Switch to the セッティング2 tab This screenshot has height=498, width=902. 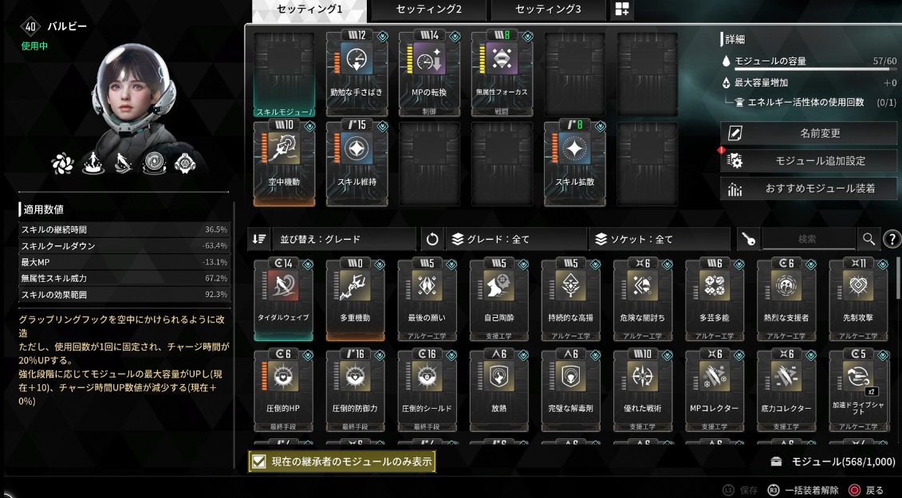(x=428, y=10)
